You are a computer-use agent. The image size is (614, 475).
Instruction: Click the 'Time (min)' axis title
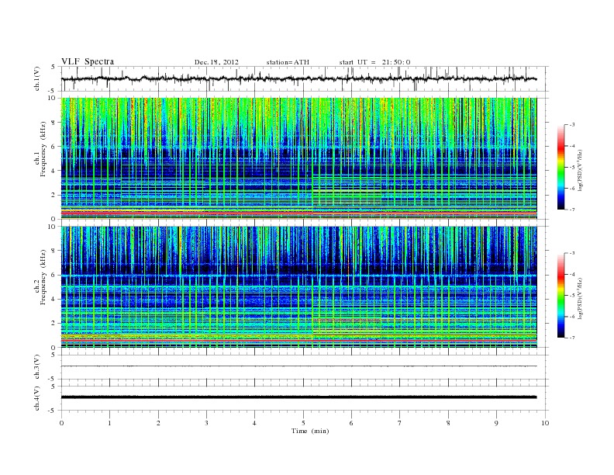pos(310,431)
